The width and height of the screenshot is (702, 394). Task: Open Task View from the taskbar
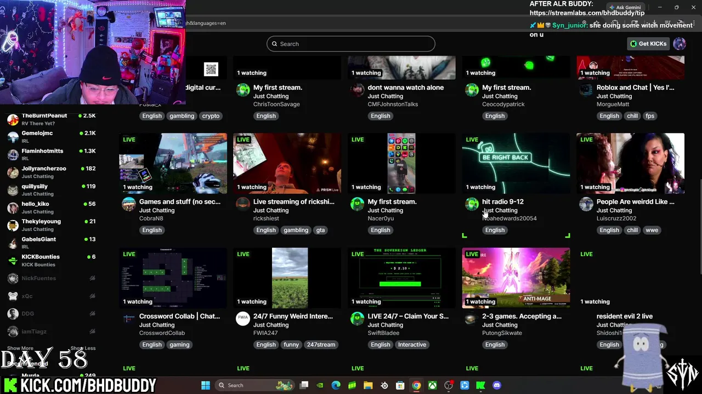tap(304, 385)
